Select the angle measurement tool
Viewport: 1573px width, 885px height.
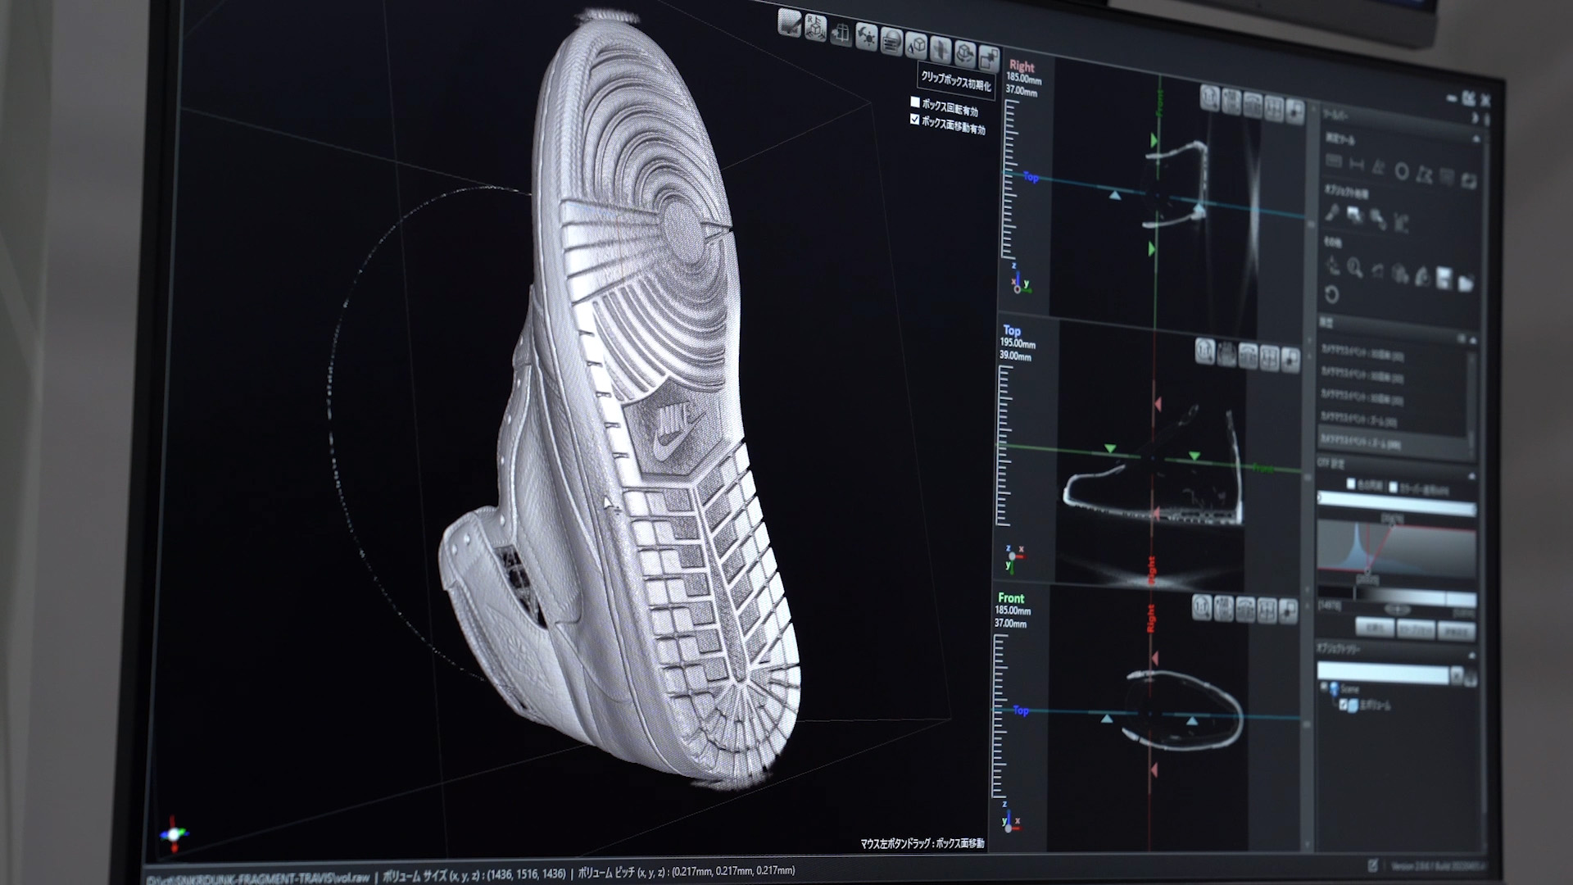(x=1379, y=169)
